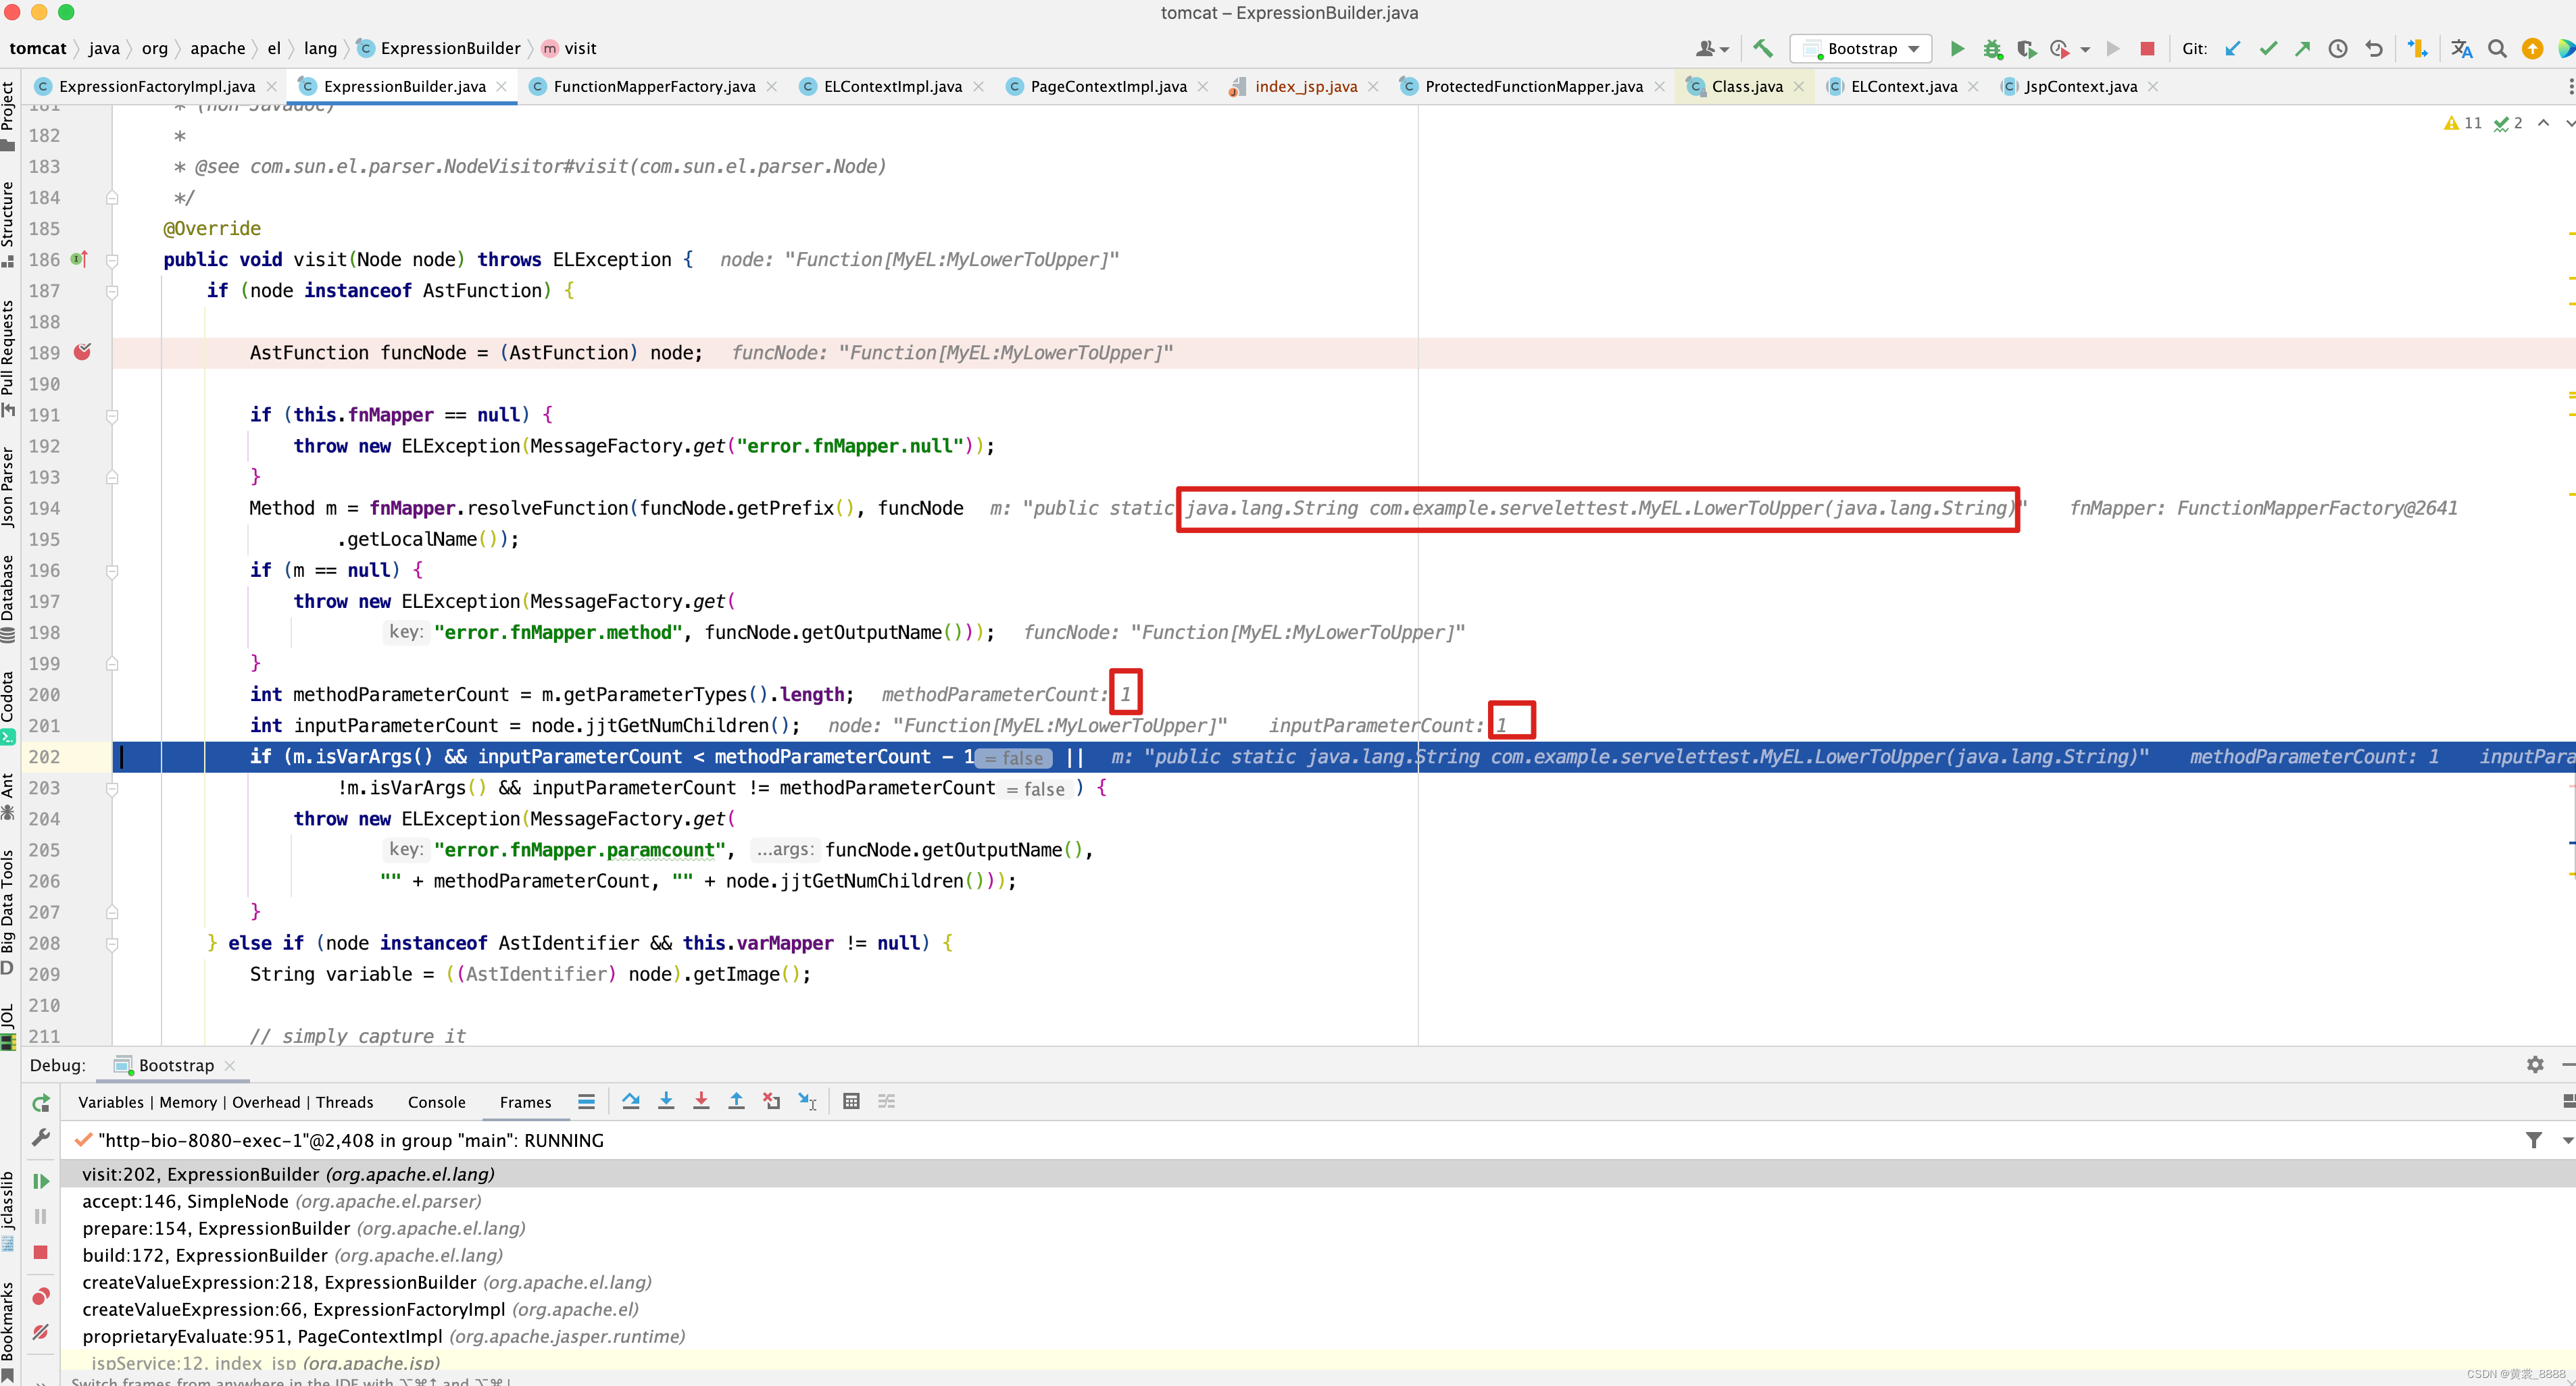The width and height of the screenshot is (2576, 1386).
Task: Open the Console tab in debugger
Action: [436, 1101]
